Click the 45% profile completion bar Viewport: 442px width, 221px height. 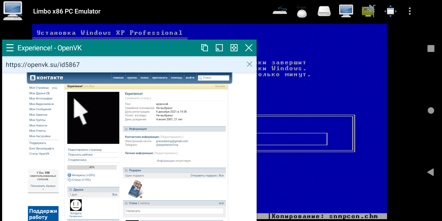92,167
